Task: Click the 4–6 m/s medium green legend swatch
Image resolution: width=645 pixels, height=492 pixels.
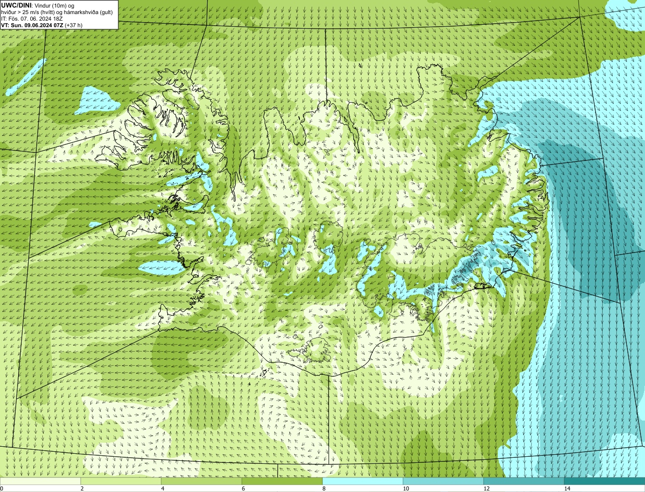Action: 202,481
